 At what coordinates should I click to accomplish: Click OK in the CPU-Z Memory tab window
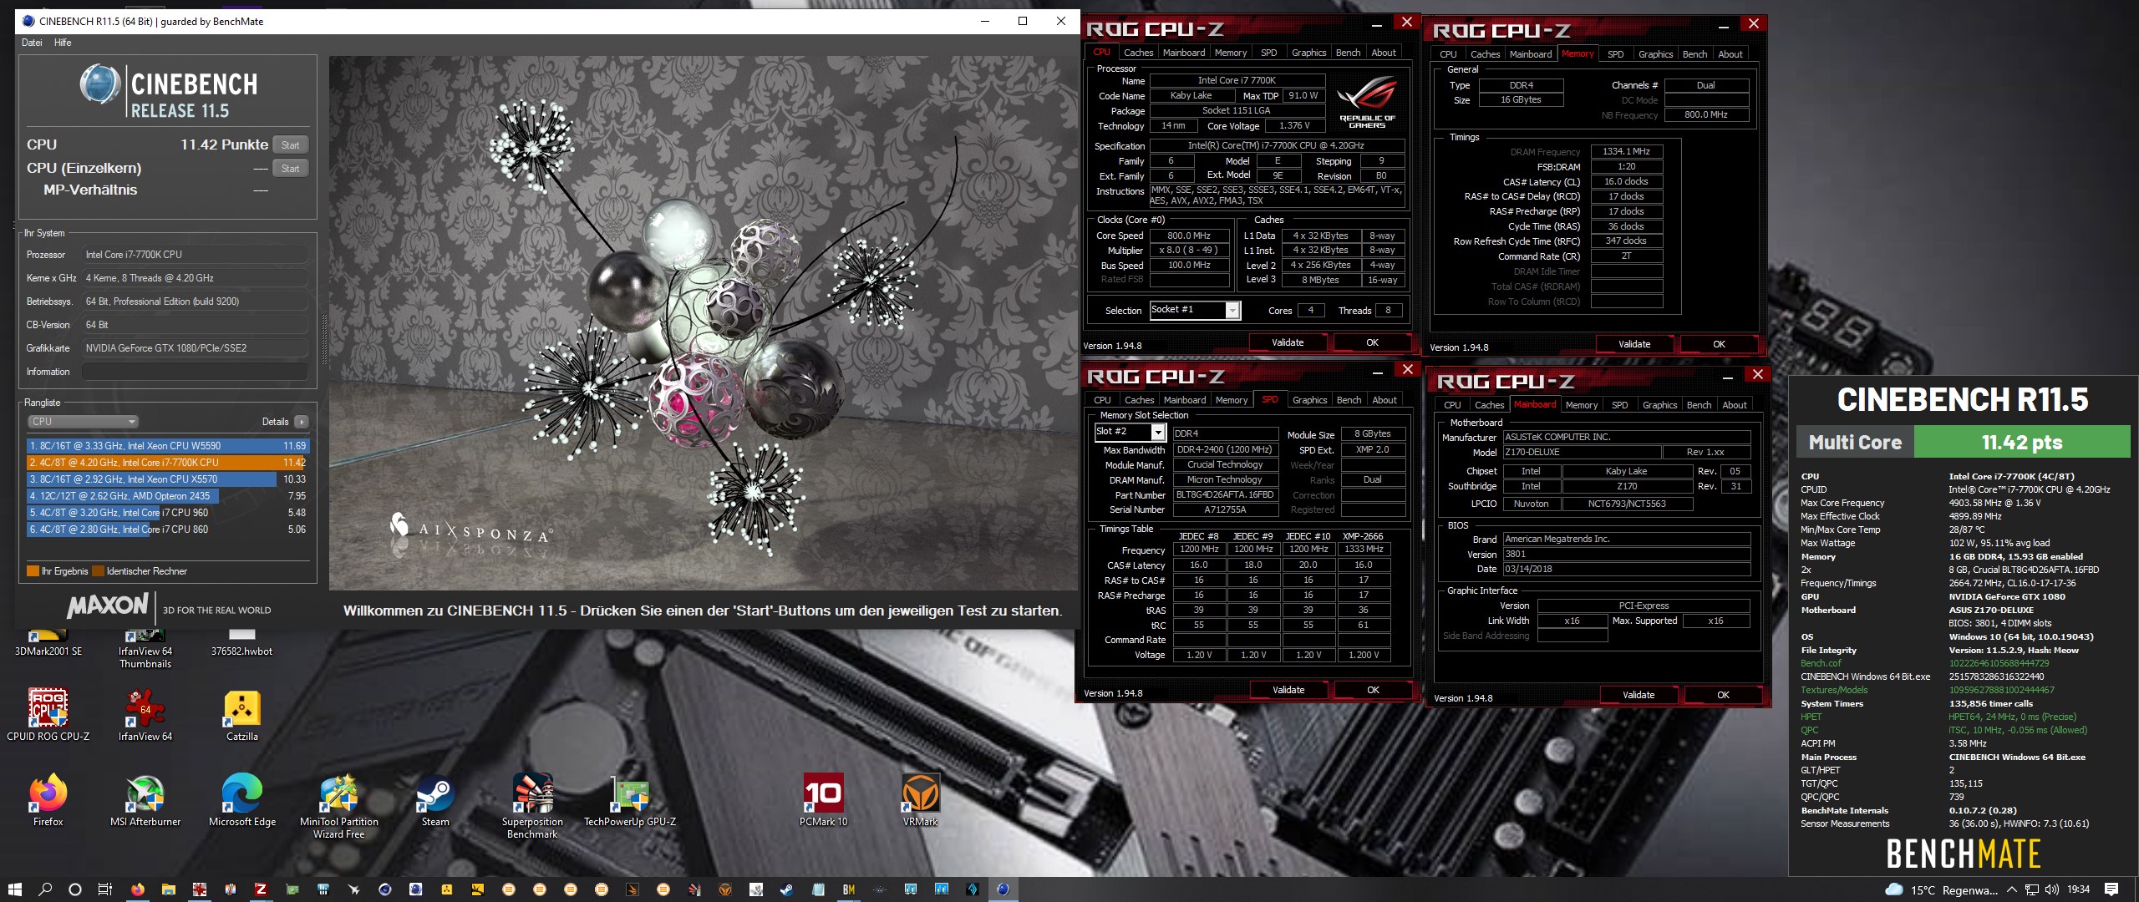(1719, 344)
